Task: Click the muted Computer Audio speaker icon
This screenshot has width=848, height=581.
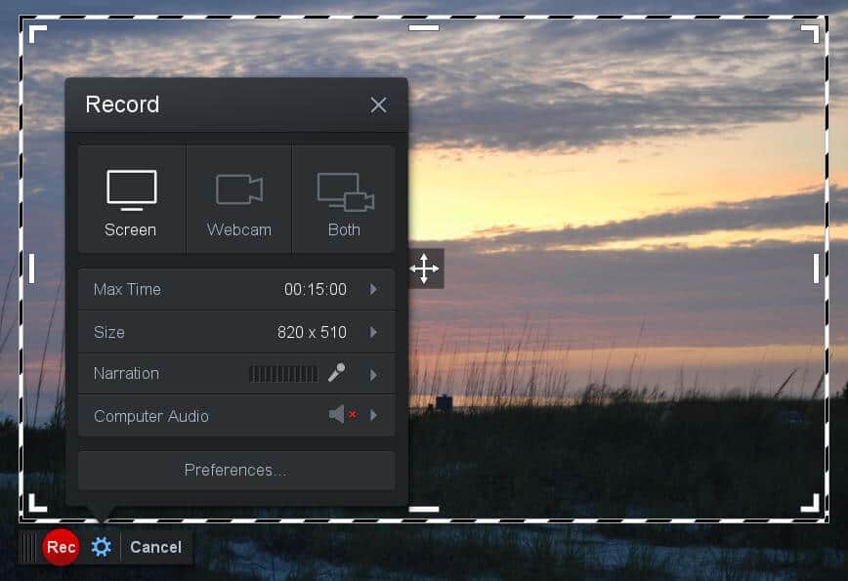Action: click(x=342, y=415)
